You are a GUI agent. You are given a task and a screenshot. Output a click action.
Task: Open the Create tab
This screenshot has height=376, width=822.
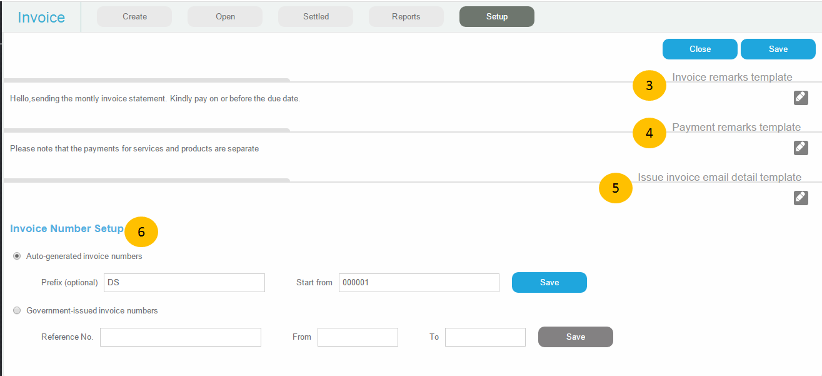tap(134, 17)
